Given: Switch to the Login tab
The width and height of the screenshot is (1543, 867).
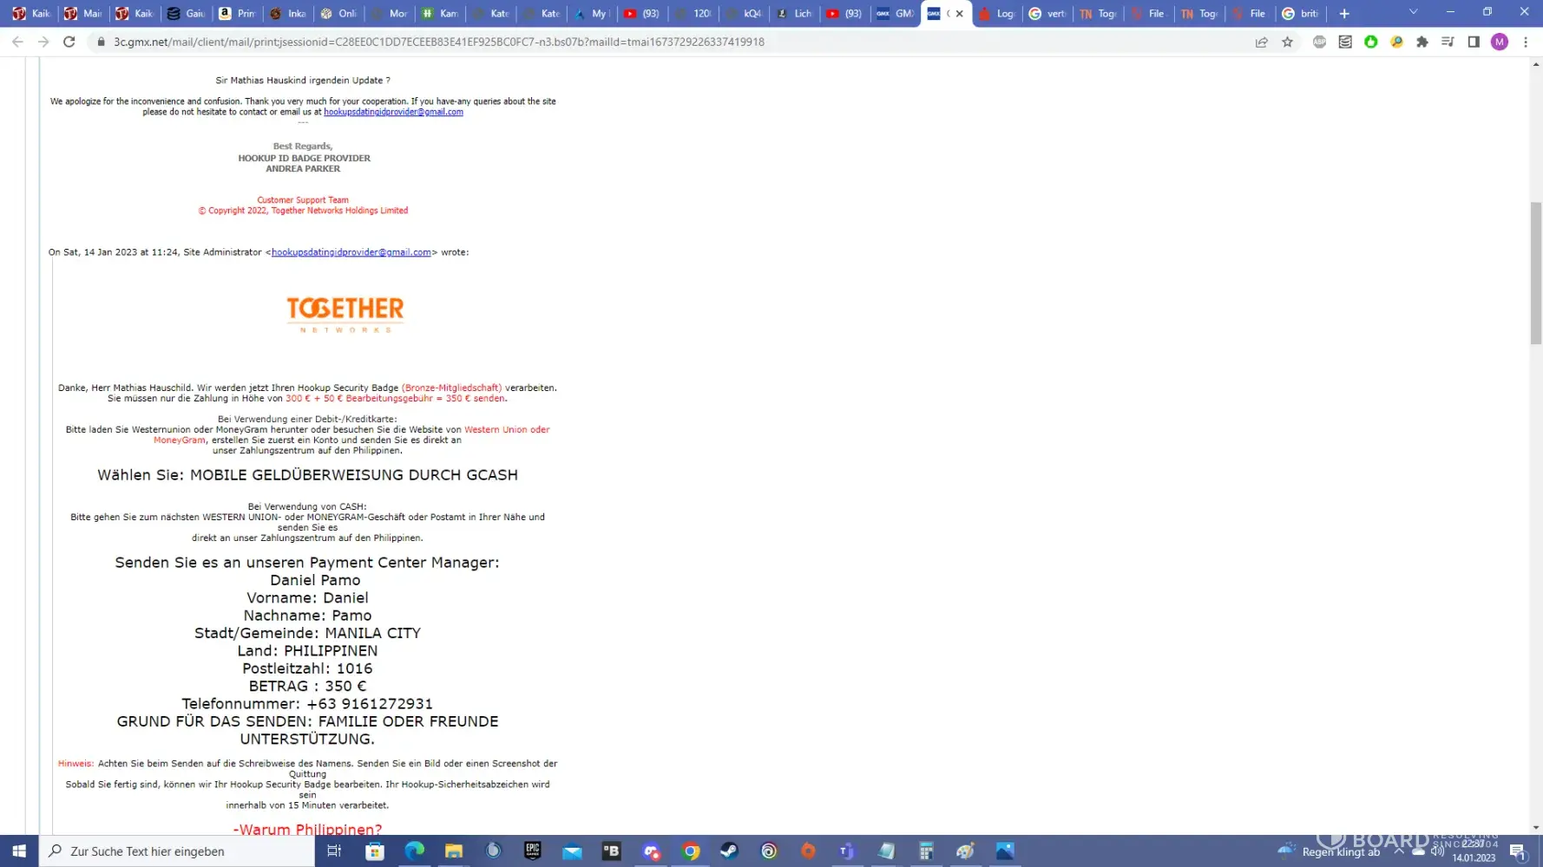Looking at the screenshot, I should (996, 13).
